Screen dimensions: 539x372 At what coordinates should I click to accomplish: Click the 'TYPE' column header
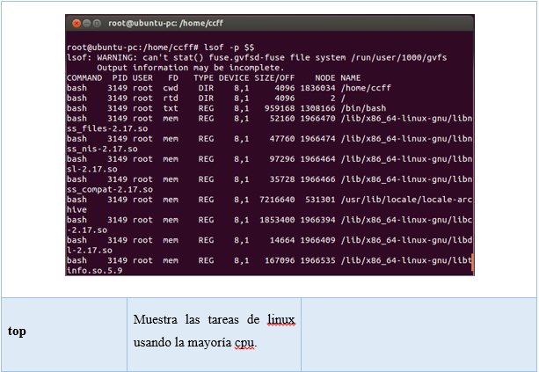[203, 78]
